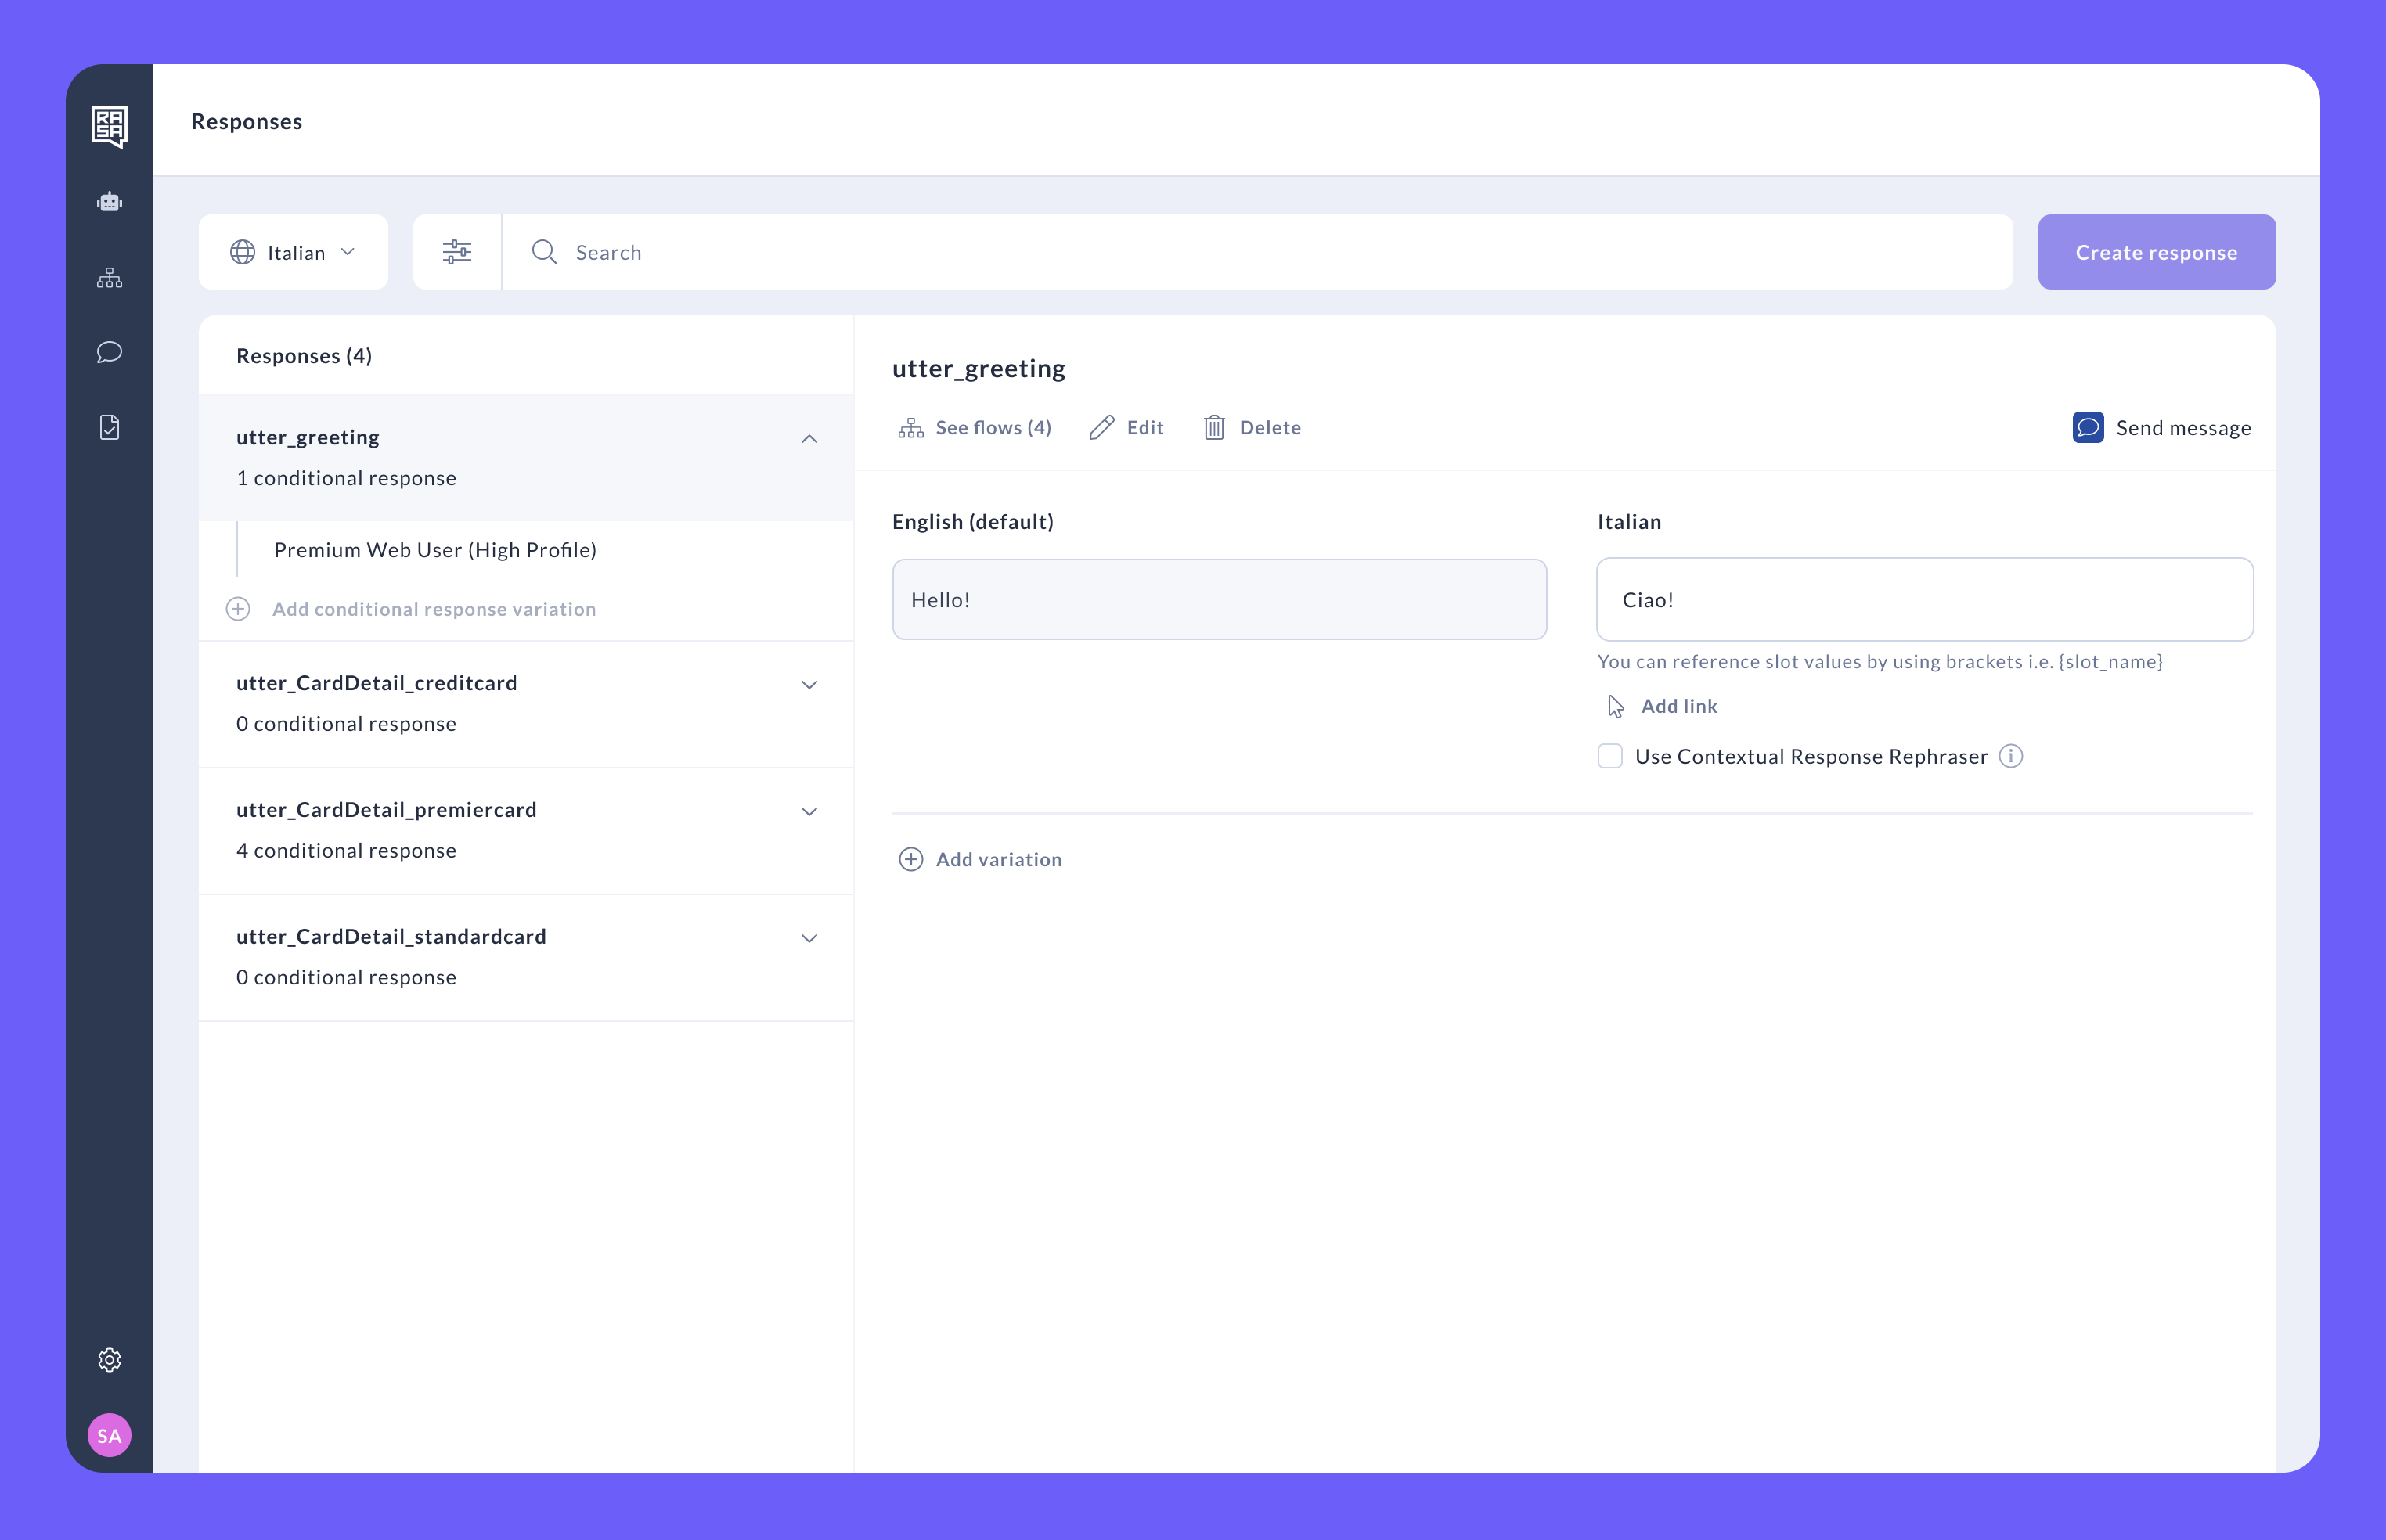Click the SA user avatar
The image size is (2386, 1540).
[x=109, y=1435]
